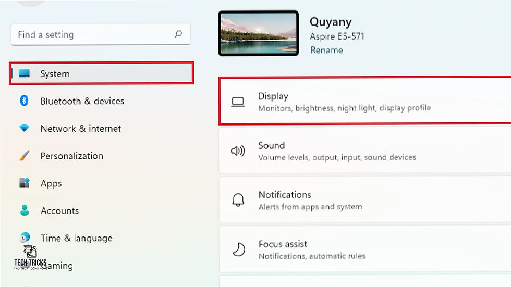This screenshot has height=287, width=511.
Task: Click the Sound speaker icon
Action: click(238, 151)
